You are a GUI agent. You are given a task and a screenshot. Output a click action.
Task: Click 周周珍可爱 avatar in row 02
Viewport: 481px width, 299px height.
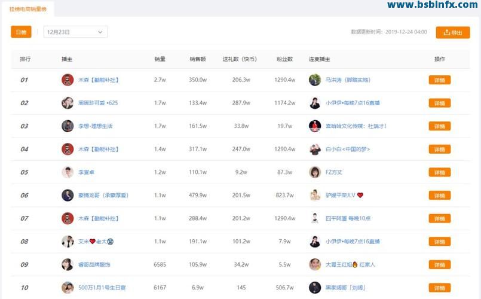coord(68,103)
